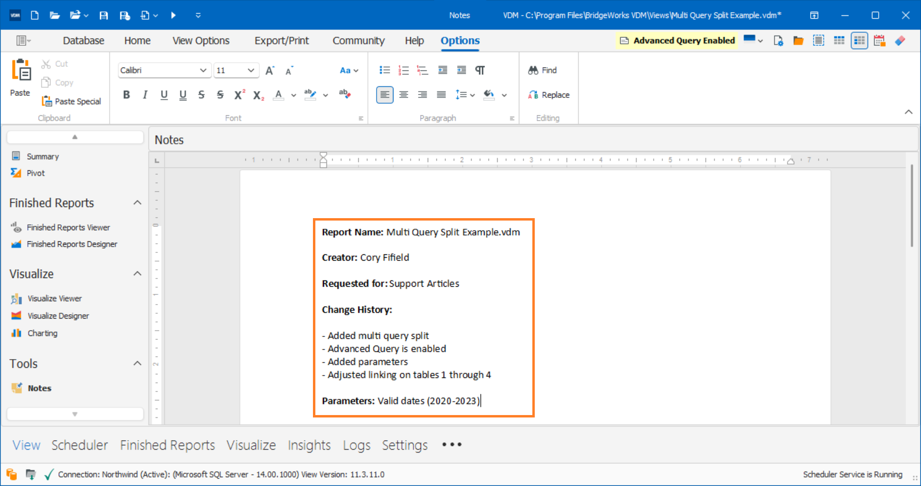This screenshot has height=486, width=921.
Task: Open text highlight color dropdown arrow
Action: (325, 95)
